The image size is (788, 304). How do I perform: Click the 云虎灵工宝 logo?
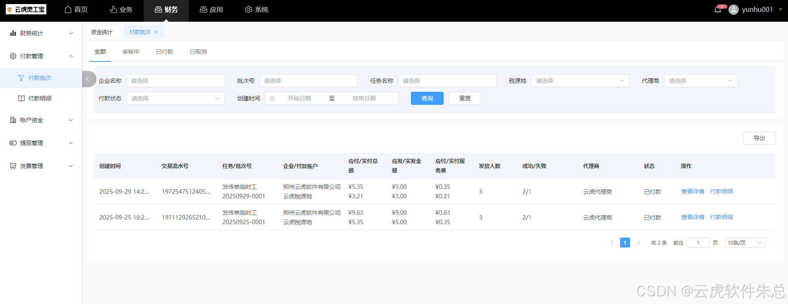pyautogui.click(x=26, y=9)
